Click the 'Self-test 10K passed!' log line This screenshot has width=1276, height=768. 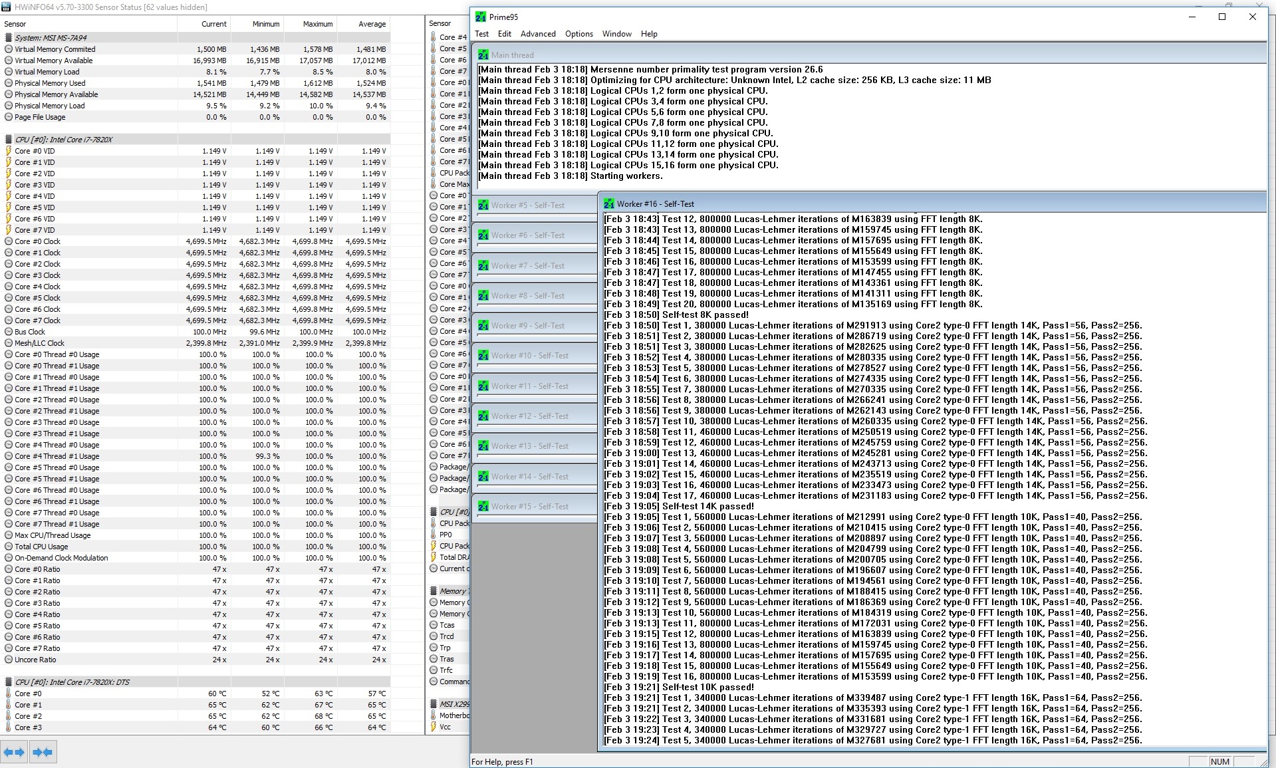[x=679, y=688]
